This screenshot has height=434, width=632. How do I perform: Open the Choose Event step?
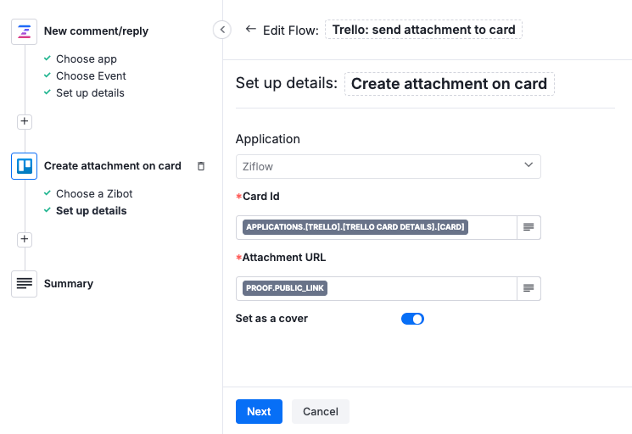(x=91, y=75)
